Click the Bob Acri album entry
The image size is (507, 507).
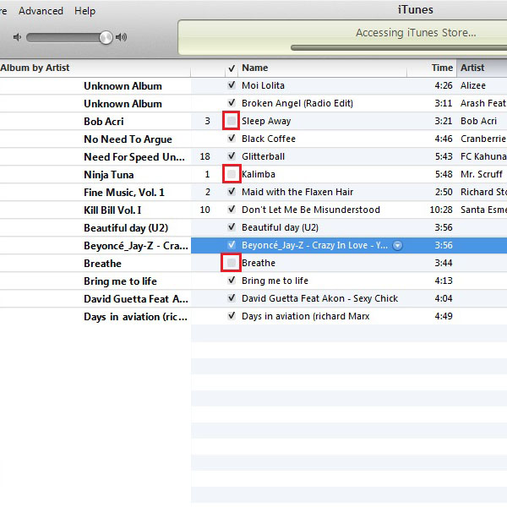pos(104,122)
